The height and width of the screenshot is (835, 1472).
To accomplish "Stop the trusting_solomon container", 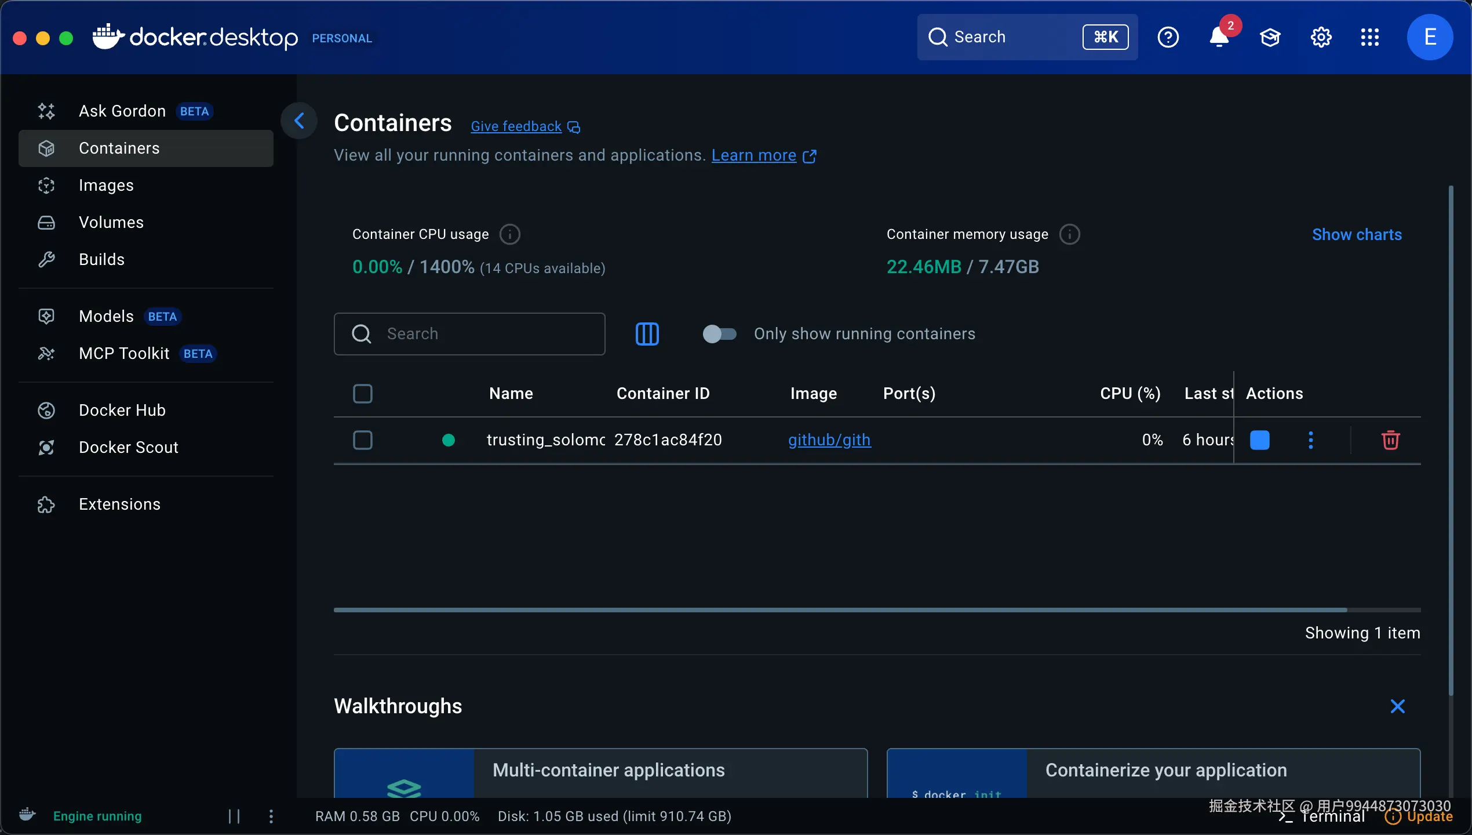I will pos(1259,440).
